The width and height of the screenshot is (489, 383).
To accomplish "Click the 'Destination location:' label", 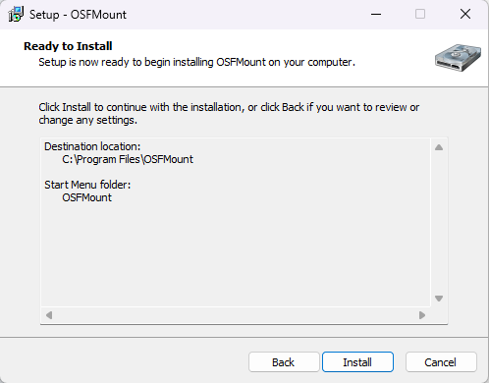I will pos(92,146).
